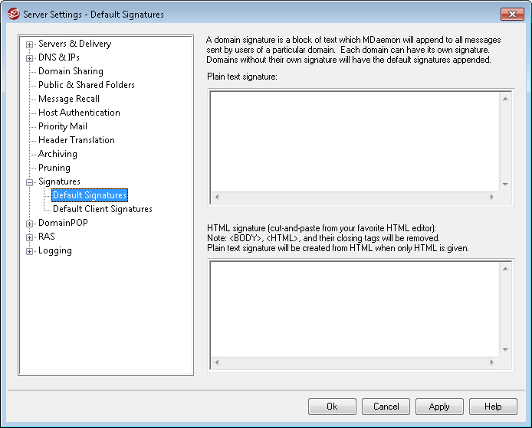Select the Message Recall item
The width and height of the screenshot is (532, 428).
[x=69, y=99]
